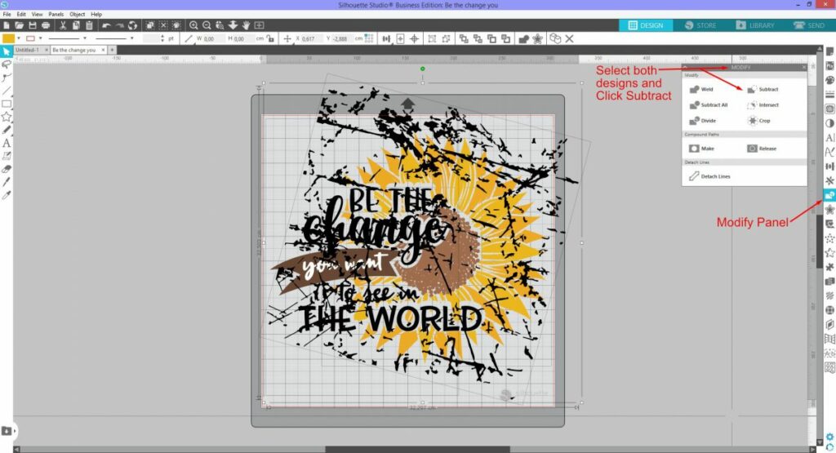Click the width W input field

(x=210, y=38)
